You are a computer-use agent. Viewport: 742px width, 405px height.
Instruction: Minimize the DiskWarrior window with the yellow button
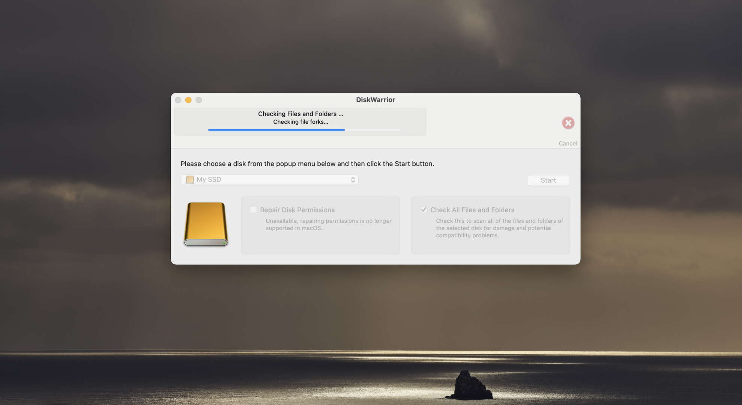click(x=188, y=100)
